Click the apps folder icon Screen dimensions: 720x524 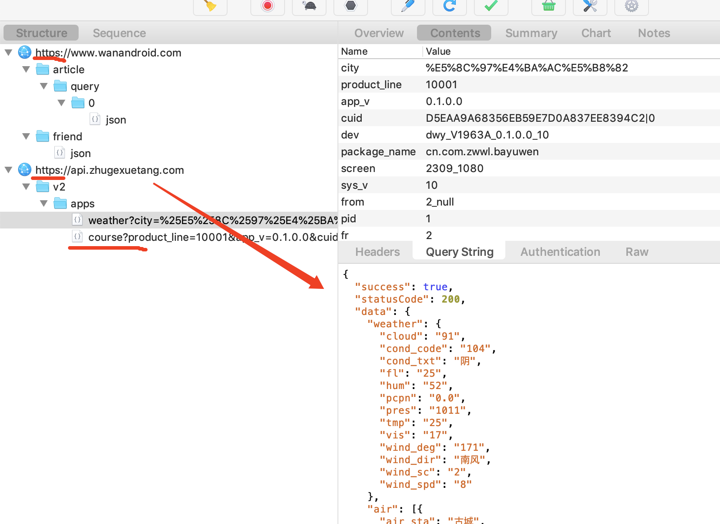(x=60, y=203)
